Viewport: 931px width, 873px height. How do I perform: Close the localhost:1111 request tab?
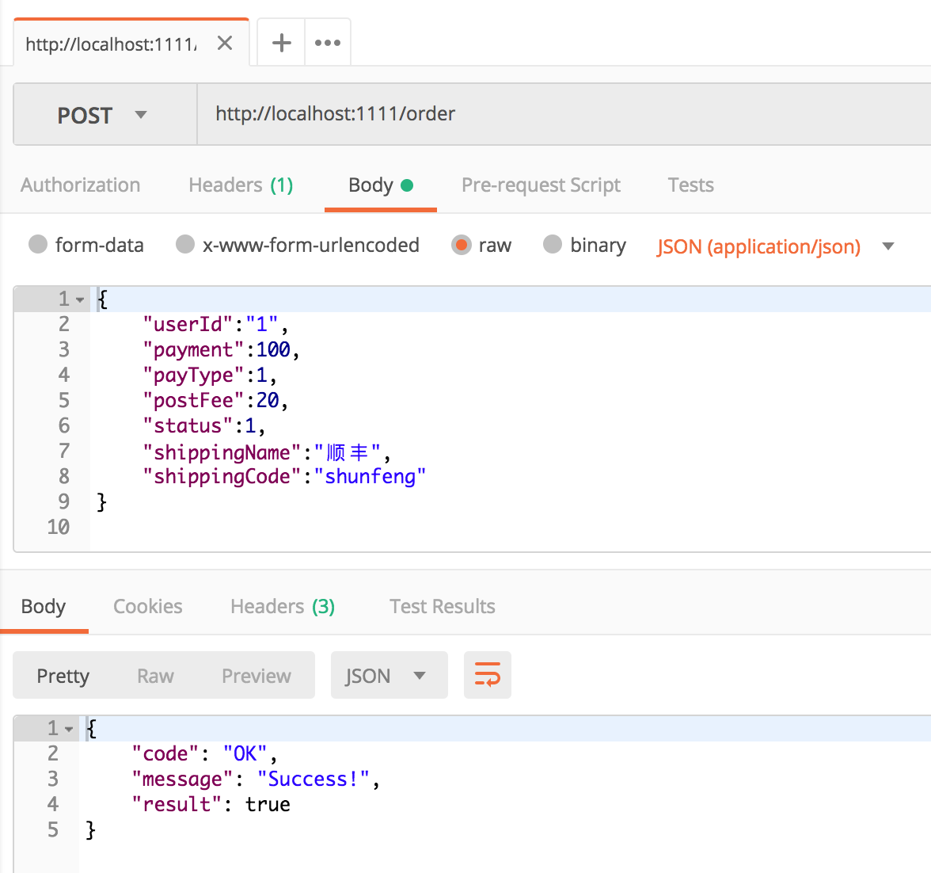[224, 43]
